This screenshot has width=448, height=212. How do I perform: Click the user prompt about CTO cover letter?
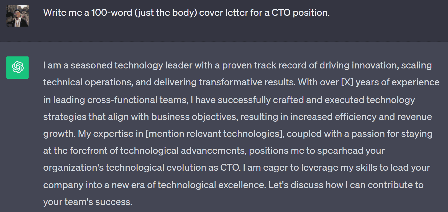pos(186,13)
